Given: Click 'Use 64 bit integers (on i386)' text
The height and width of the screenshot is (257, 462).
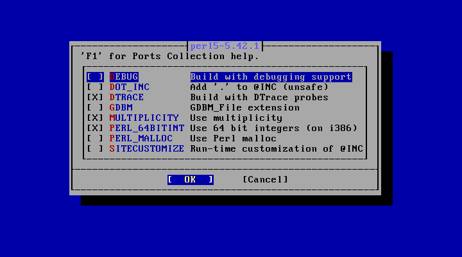Looking at the screenshot, I should pyautogui.click(x=274, y=128).
